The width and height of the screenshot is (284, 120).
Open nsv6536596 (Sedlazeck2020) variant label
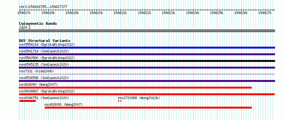coord(44,78)
